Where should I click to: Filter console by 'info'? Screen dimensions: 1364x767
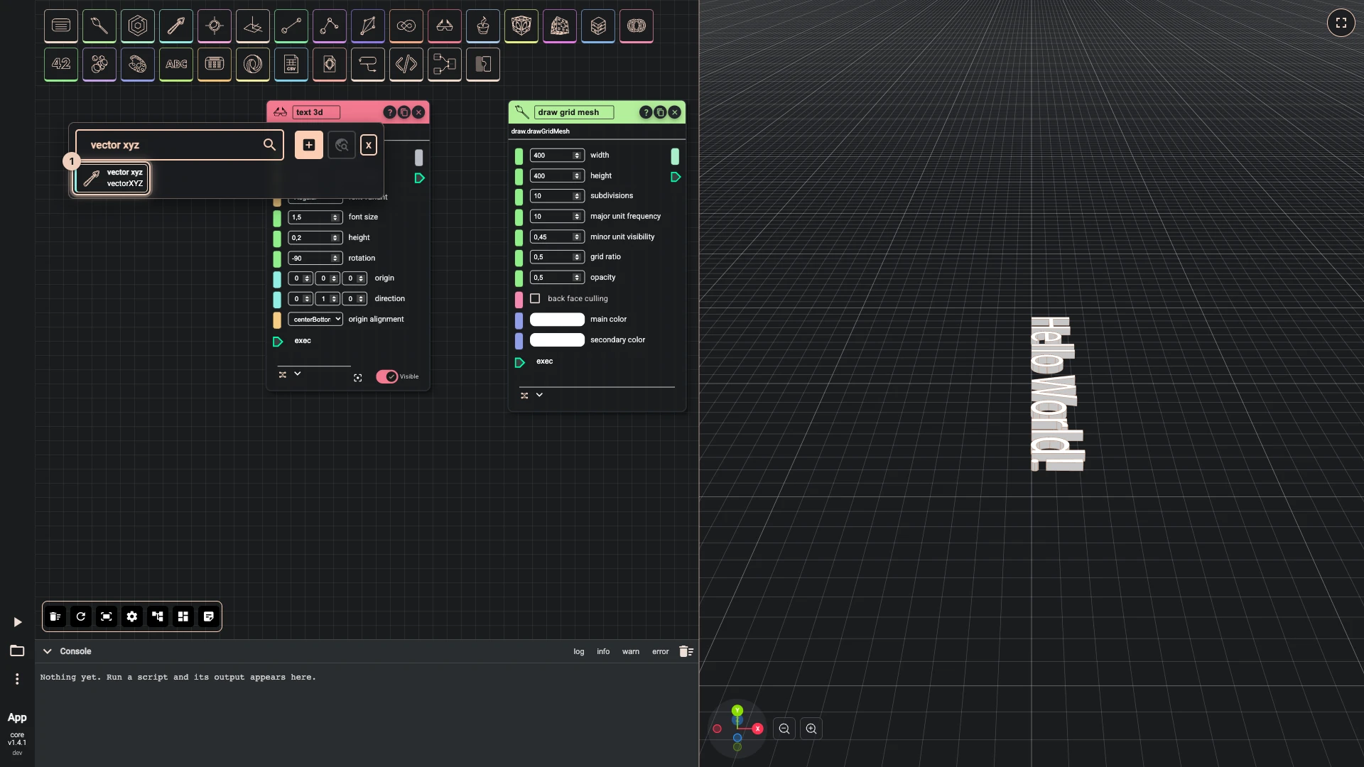tap(603, 652)
